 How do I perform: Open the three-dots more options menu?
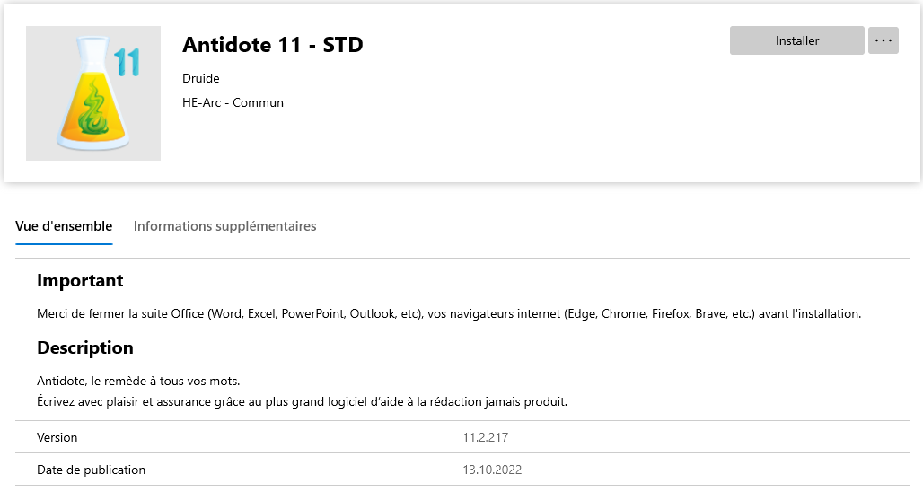tap(883, 40)
